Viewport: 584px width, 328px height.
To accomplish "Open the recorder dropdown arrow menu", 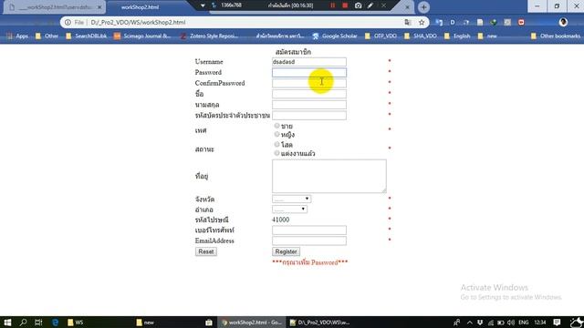I will (x=203, y=5).
